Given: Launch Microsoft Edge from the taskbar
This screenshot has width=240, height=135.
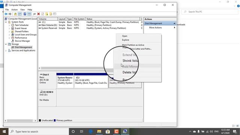Looking at the screenshot, I should [x=91, y=132].
